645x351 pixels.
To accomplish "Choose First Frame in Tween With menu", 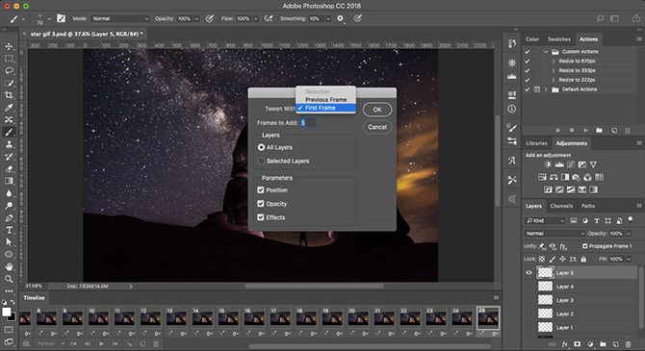I will (x=325, y=108).
